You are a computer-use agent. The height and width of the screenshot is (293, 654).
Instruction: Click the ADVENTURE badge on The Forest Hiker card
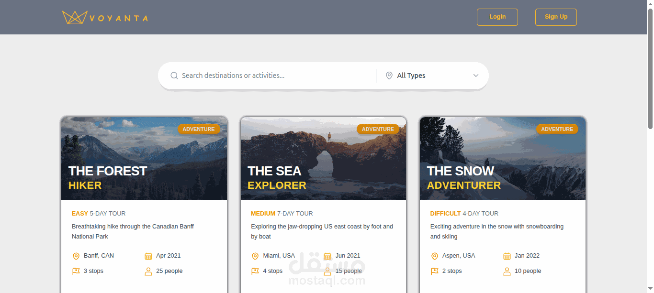[199, 129]
